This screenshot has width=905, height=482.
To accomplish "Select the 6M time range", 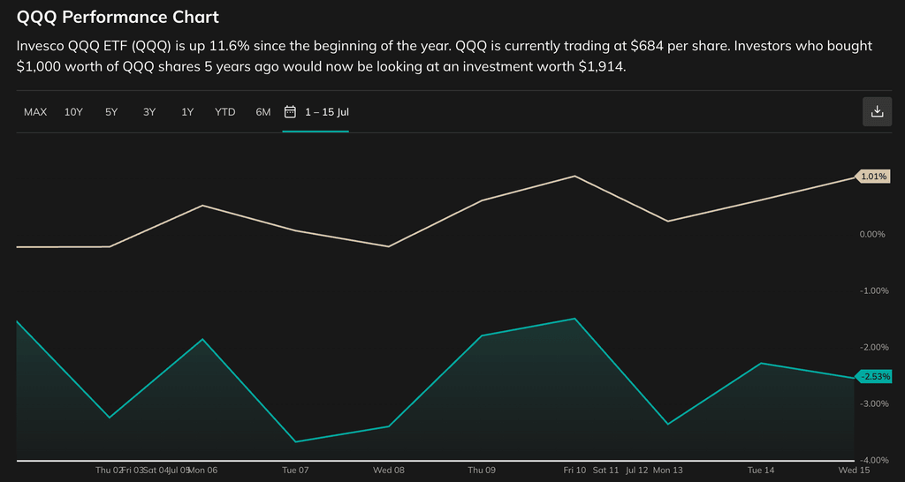I will (263, 112).
